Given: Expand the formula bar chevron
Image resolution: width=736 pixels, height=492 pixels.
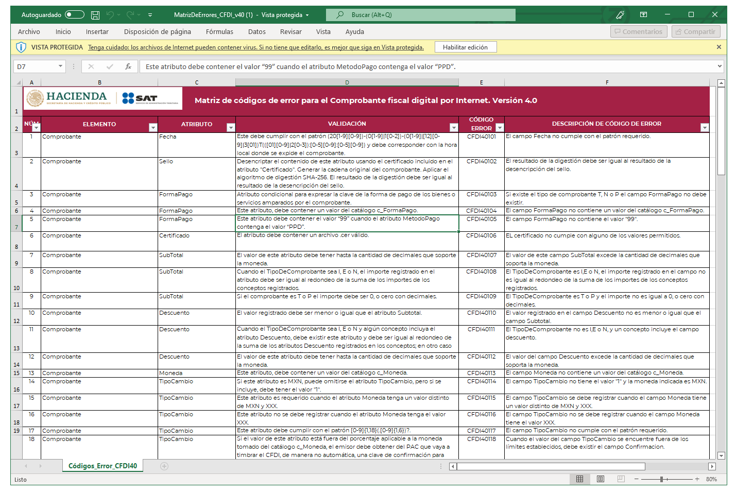Looking at the screenshot, I should pos(720,66).
